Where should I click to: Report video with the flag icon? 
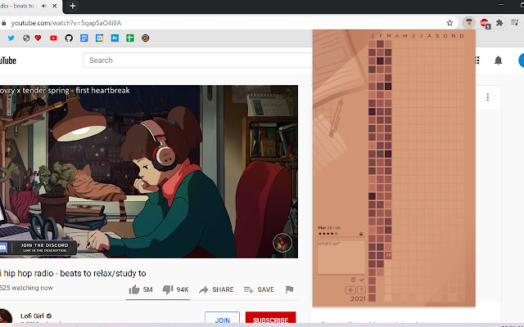click(x=289, y=289)
